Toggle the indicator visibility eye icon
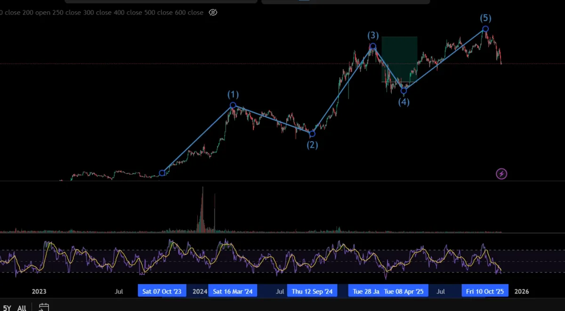 (213, 13)
